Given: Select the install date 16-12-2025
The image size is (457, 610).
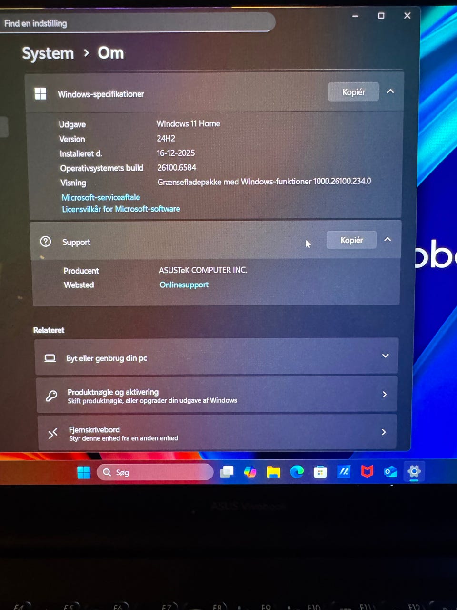Looking at the screenshot, I should 176,153.
